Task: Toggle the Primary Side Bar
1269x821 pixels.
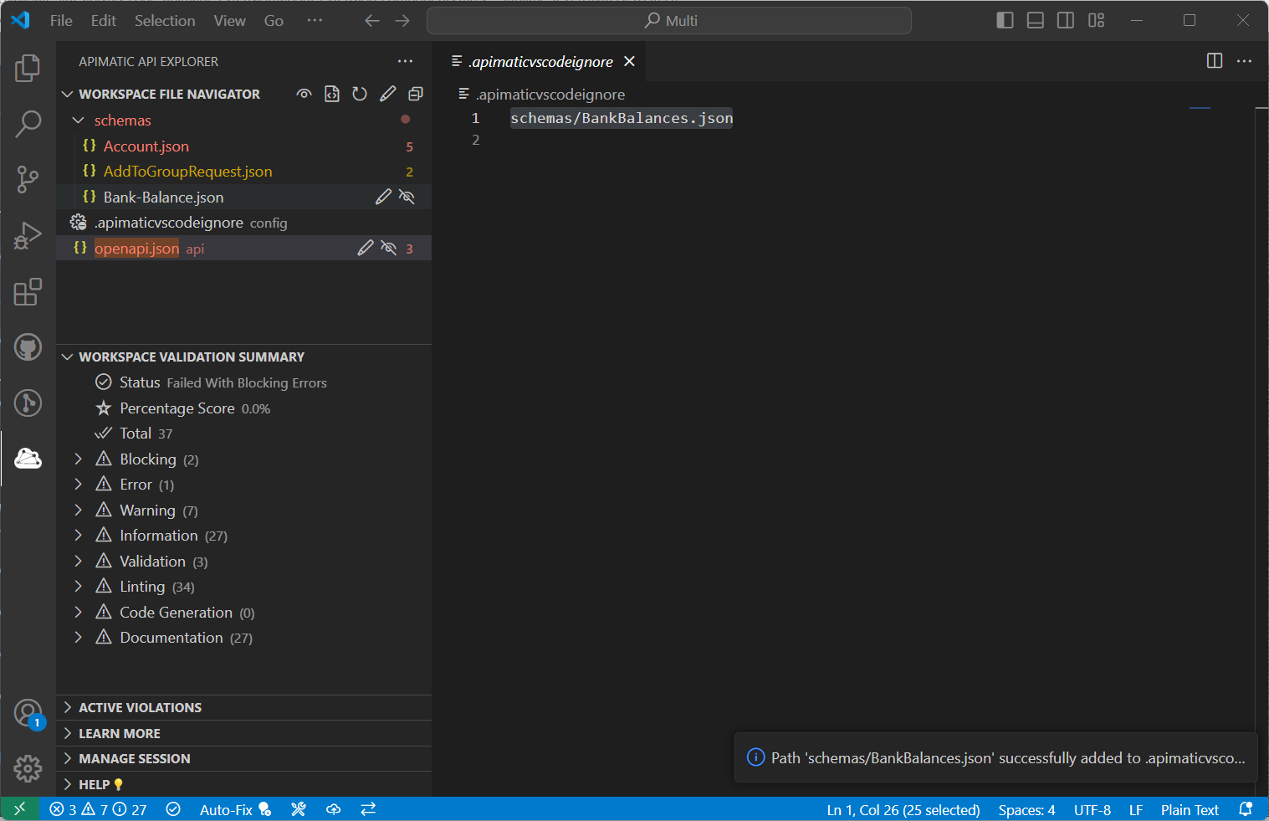Action: pos(1005,20)
